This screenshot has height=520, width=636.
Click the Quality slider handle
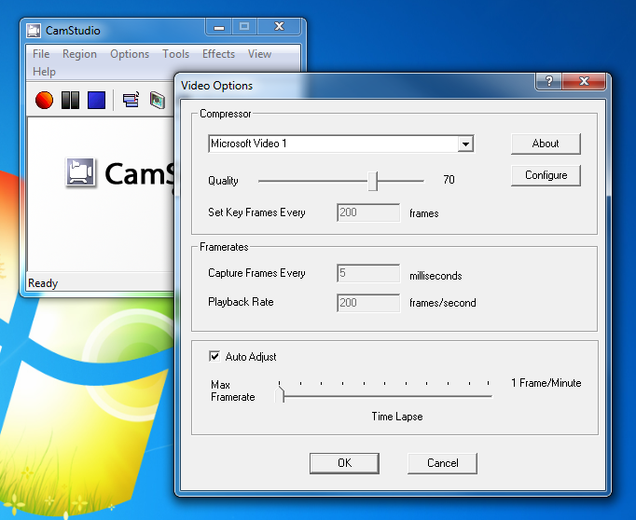pos(372,180)
